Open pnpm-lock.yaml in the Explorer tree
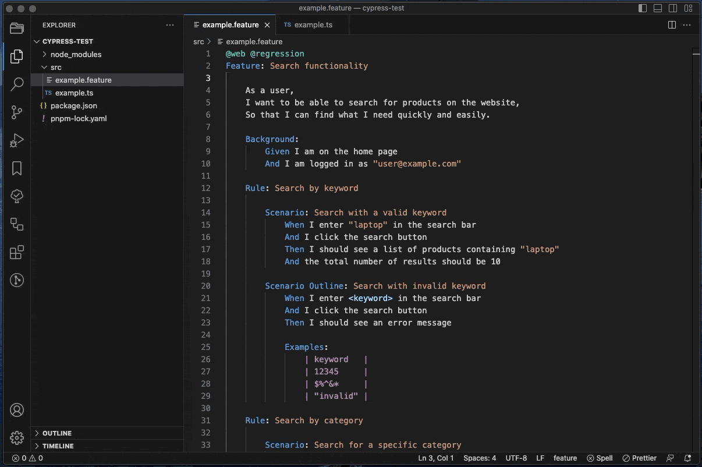Screen dimensions: 702x467 [x=108, y=118]
